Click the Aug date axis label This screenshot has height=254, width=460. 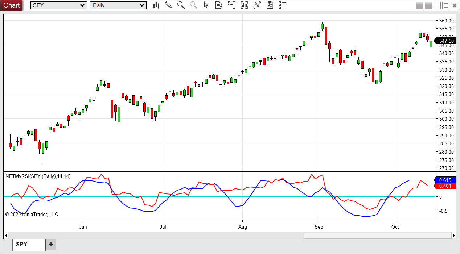(242, 227)
